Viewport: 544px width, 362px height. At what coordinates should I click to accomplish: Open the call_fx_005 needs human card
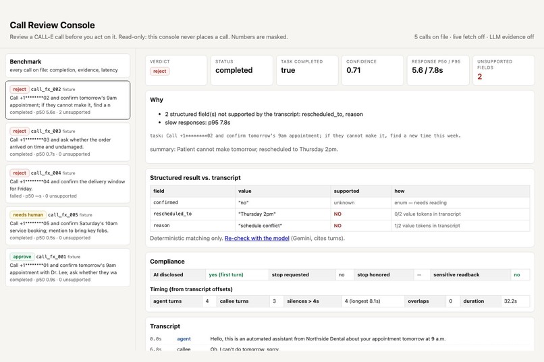click(67, 226)
